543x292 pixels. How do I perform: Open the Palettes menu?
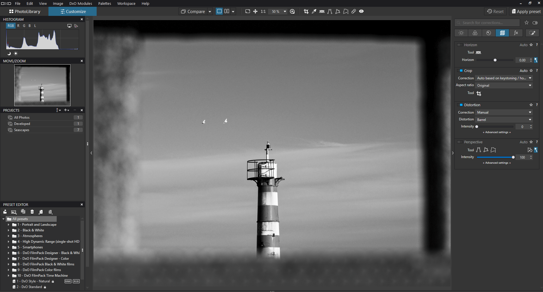point(104,3)
